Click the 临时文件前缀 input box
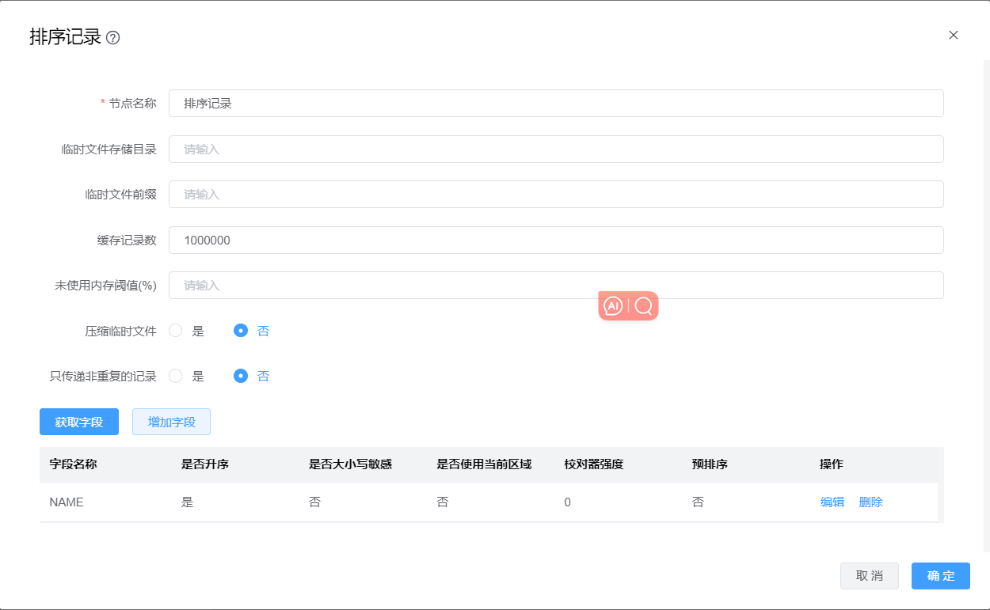Image resolution: width=990 pixels, height=610 pixels. (x=555, y=194)
